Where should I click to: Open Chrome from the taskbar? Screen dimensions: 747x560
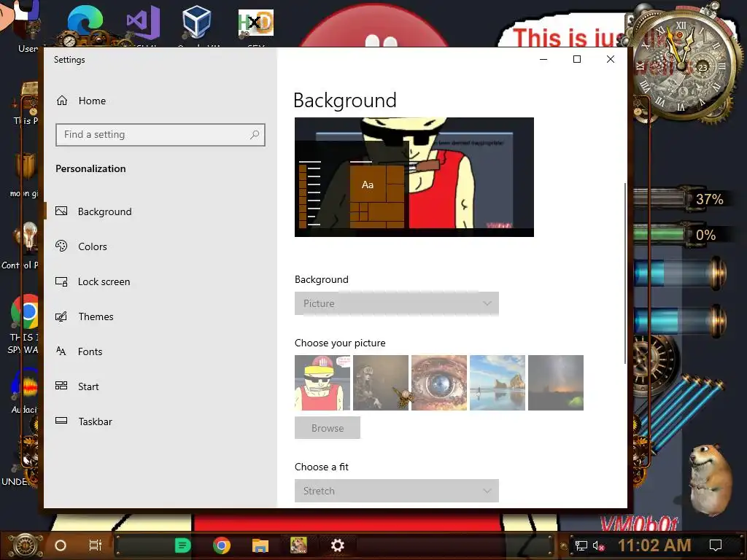222,545
